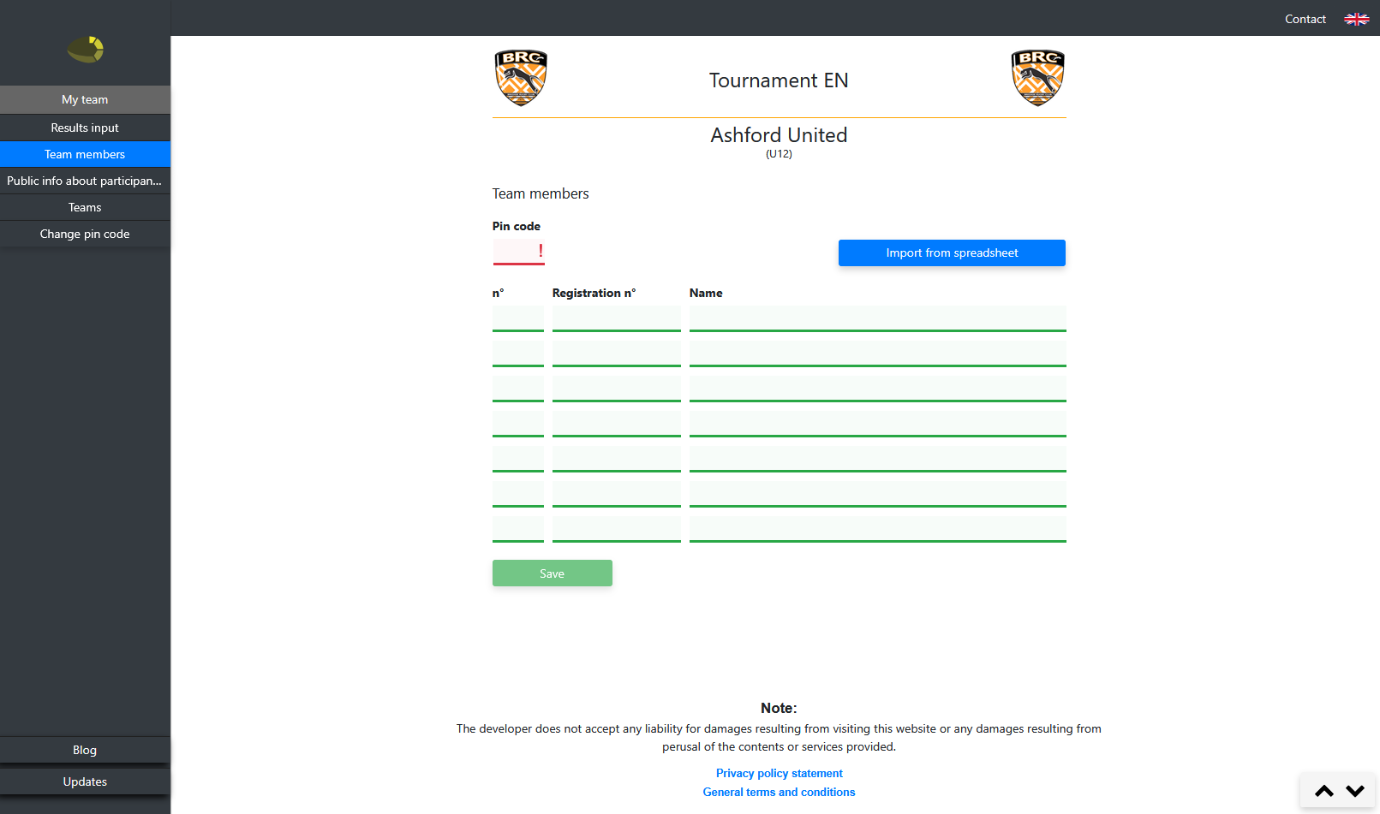Click first row Registration n° field
This screenshot has height=814, width=1380.
click(x=617, y=318)
